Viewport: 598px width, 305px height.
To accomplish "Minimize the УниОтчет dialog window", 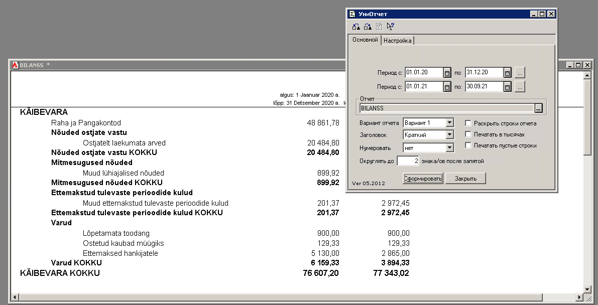I will click(x=534, y=14).
